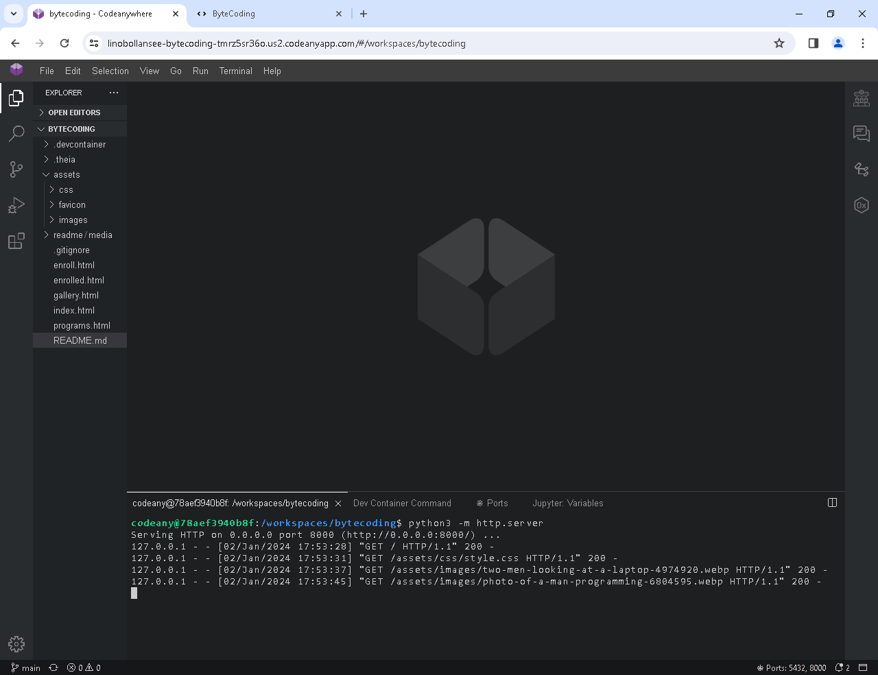Switch to the Ports tab

493,503
